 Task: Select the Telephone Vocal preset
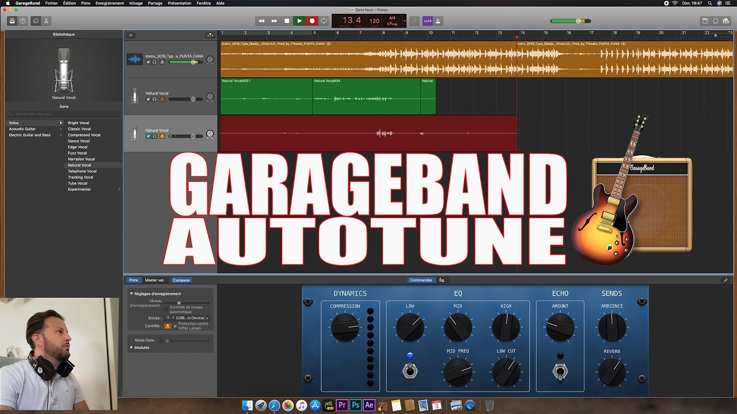pos(82,171)
